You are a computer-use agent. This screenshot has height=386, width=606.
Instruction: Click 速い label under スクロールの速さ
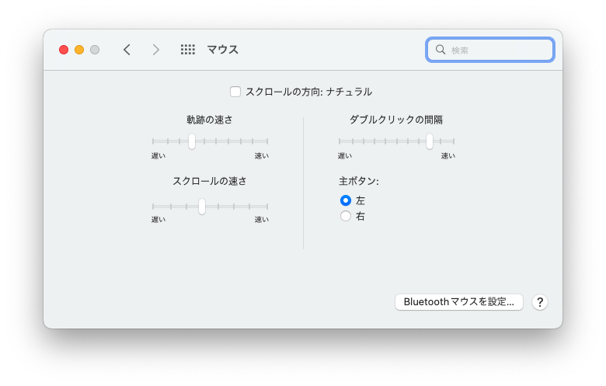[262, 220]
